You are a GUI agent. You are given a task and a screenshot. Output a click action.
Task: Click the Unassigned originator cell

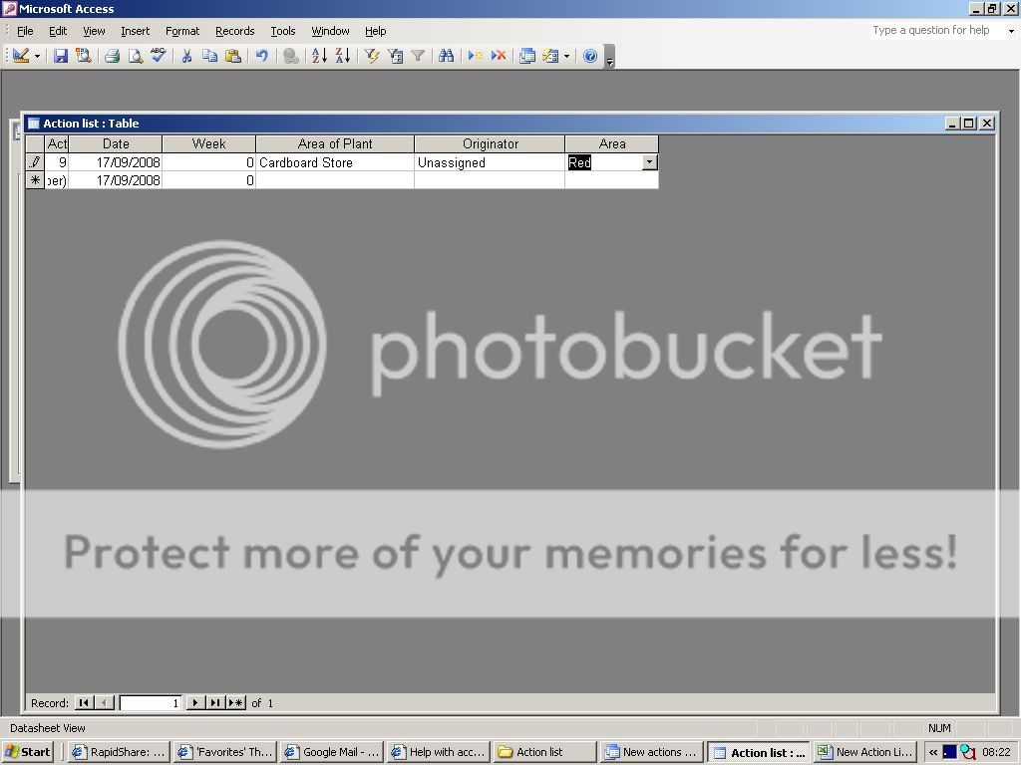(490, 162)
